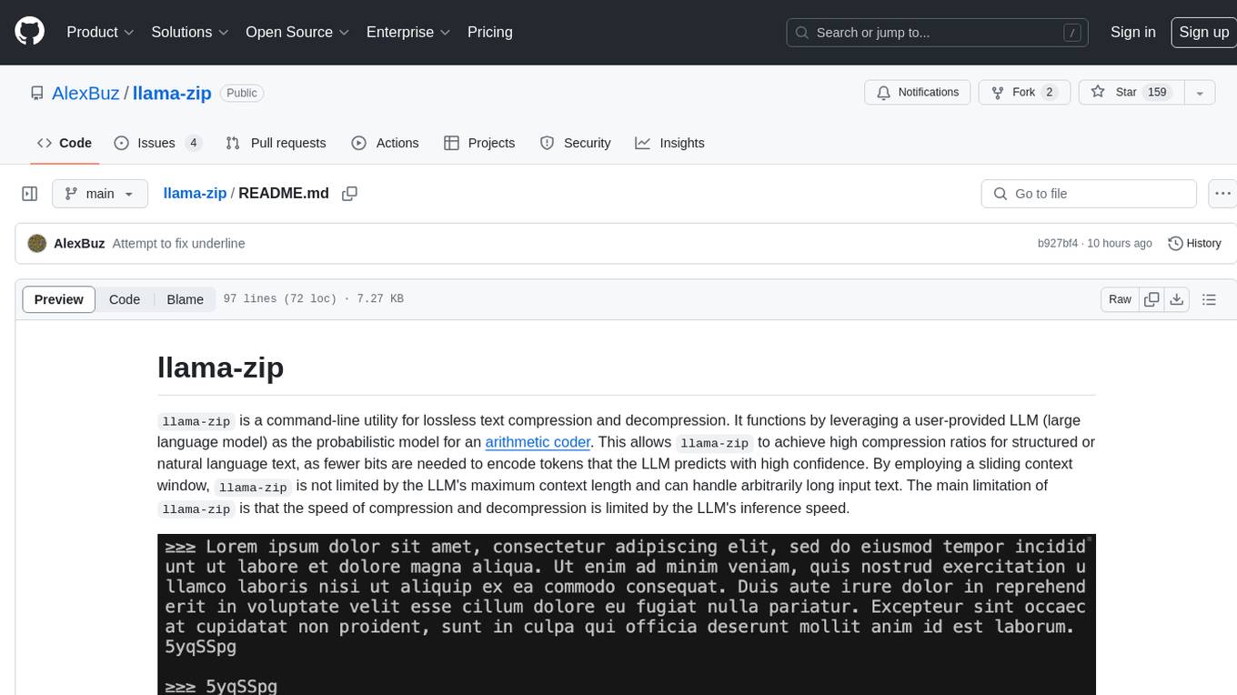
Task: Open the star list dropdown arrow
Action: pyautogui.click(x=1200, y=93)
